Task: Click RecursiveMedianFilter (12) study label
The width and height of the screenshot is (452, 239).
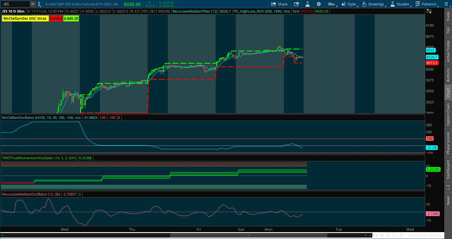Action: 195,11
